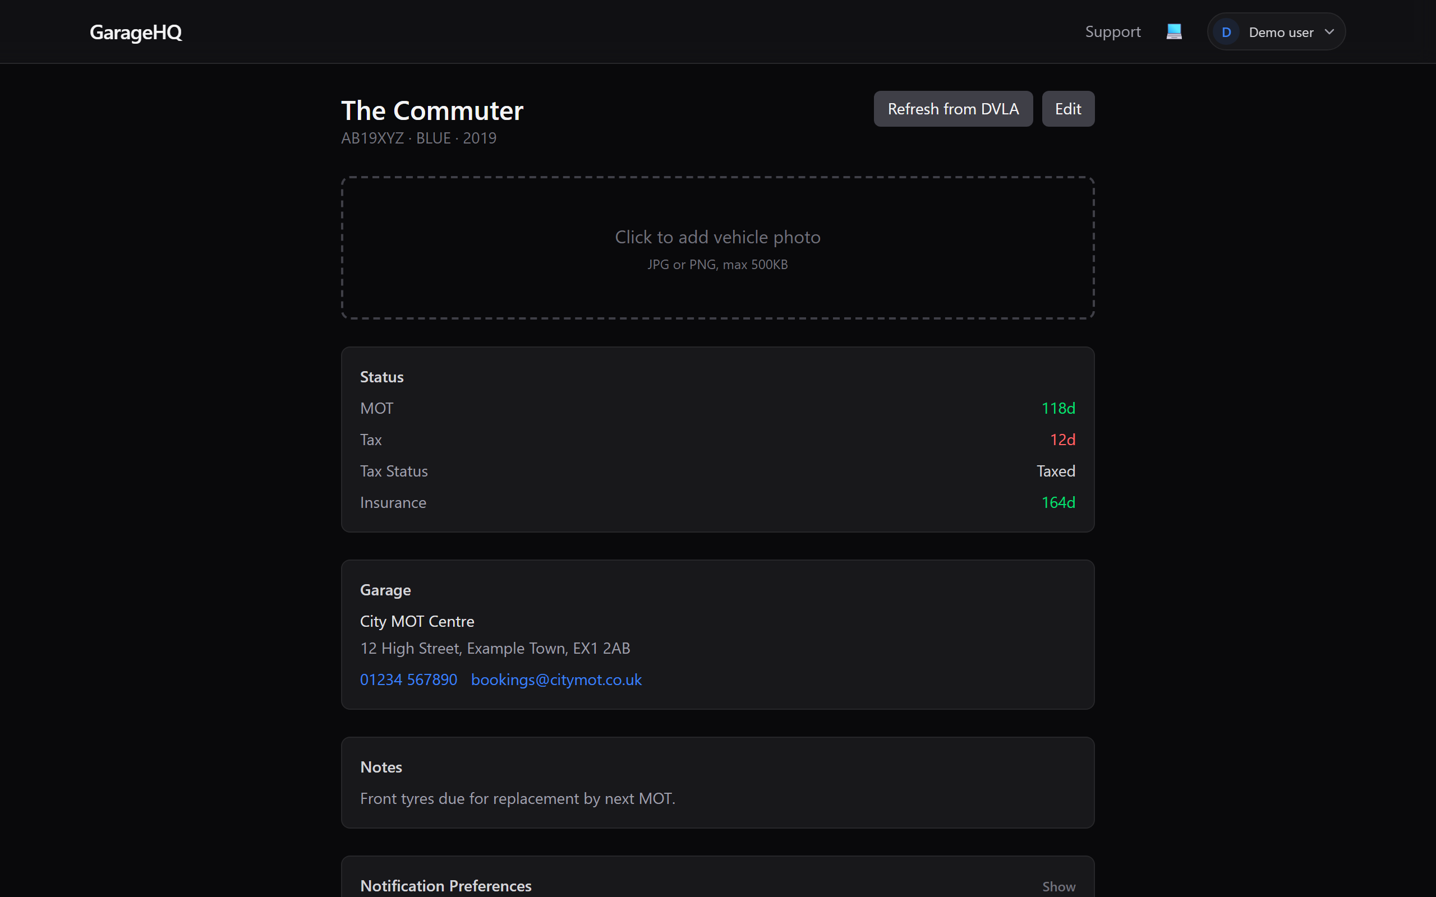
Task: Select the Taxed status text
Action: 1055,470
